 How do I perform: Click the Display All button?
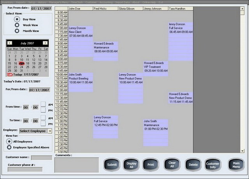point(131,165)
